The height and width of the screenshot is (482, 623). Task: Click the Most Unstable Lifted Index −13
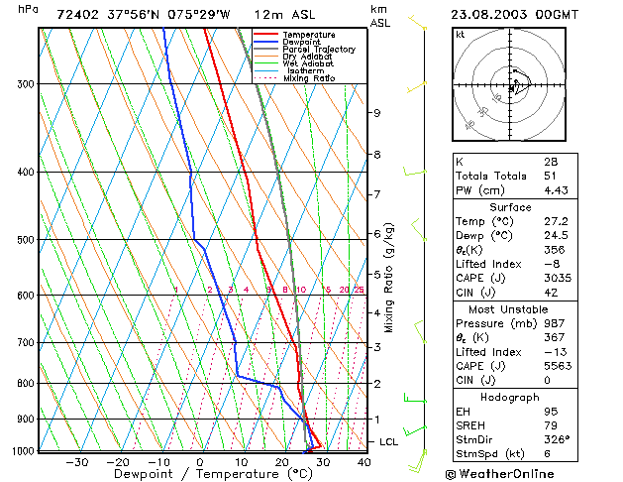tap(555, 352)
